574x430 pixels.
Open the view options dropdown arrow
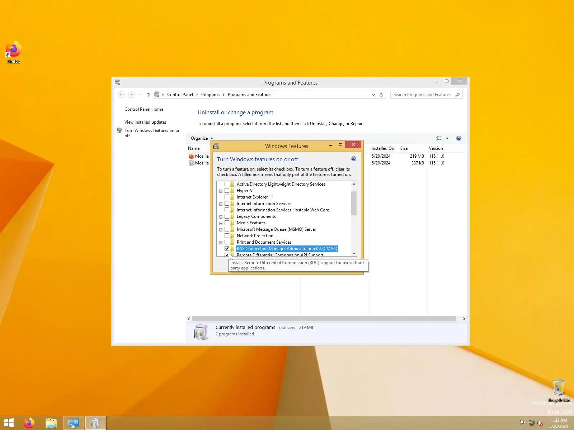(x=447, y=138)
